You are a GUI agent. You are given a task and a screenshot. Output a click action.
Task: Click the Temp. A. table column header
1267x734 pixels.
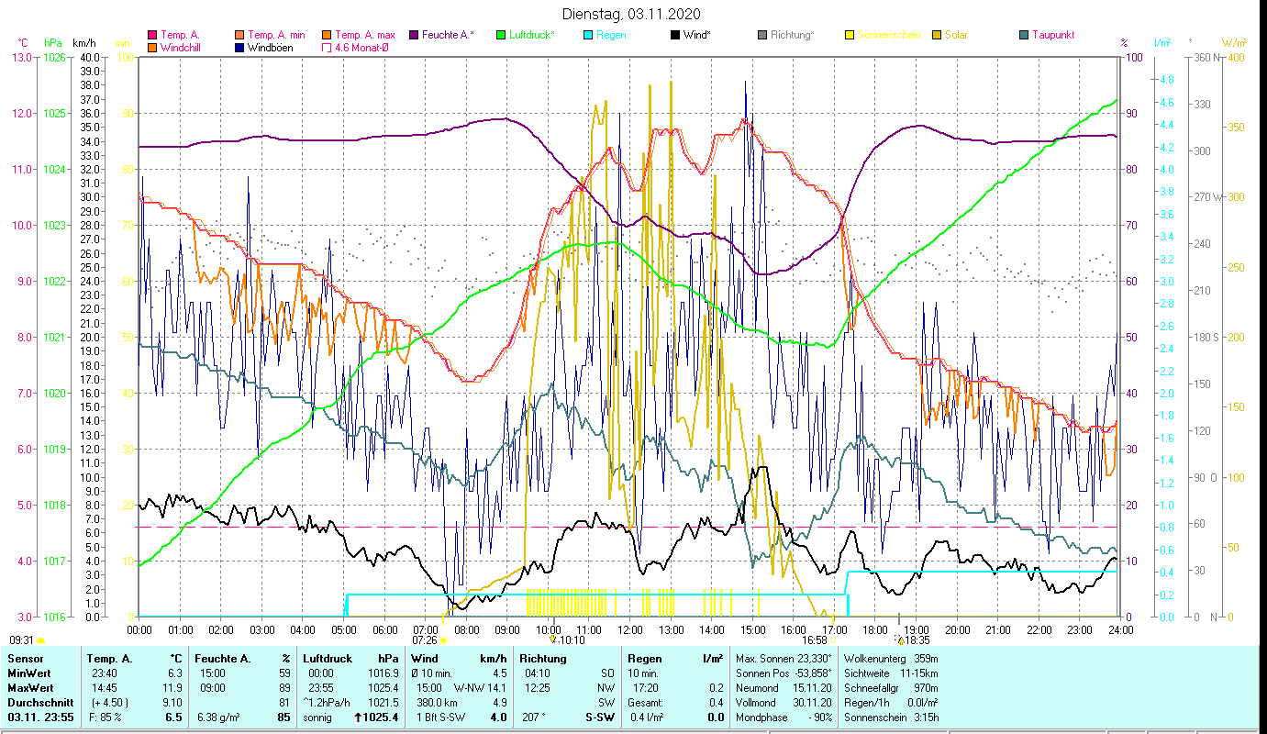(x=110, y=659)
